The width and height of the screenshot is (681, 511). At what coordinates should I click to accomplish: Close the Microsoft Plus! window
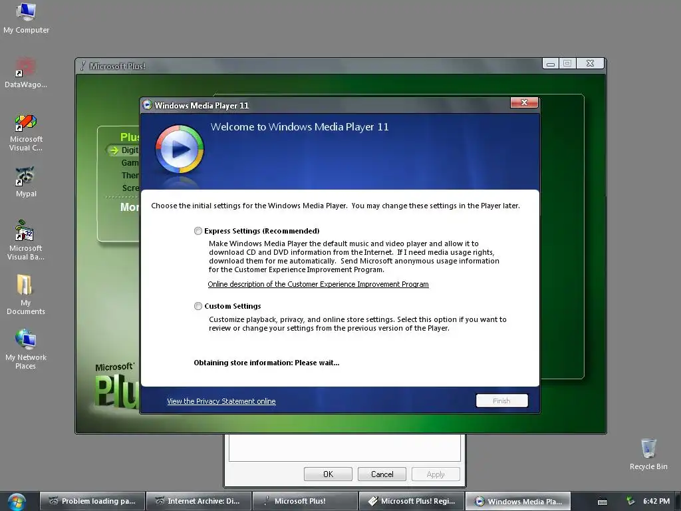click(591, 63)
